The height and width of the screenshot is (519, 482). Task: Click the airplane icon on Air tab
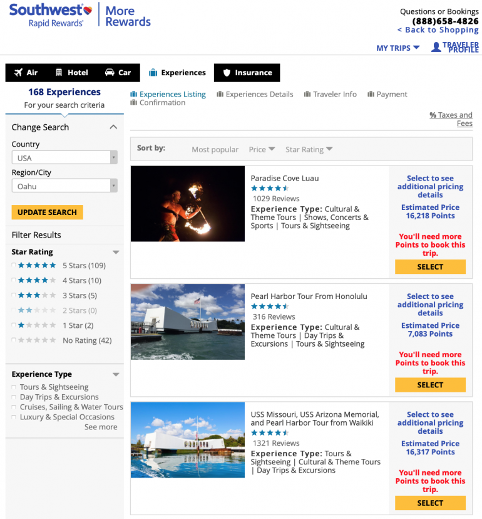pyautogui.click(x=19, y=73)
